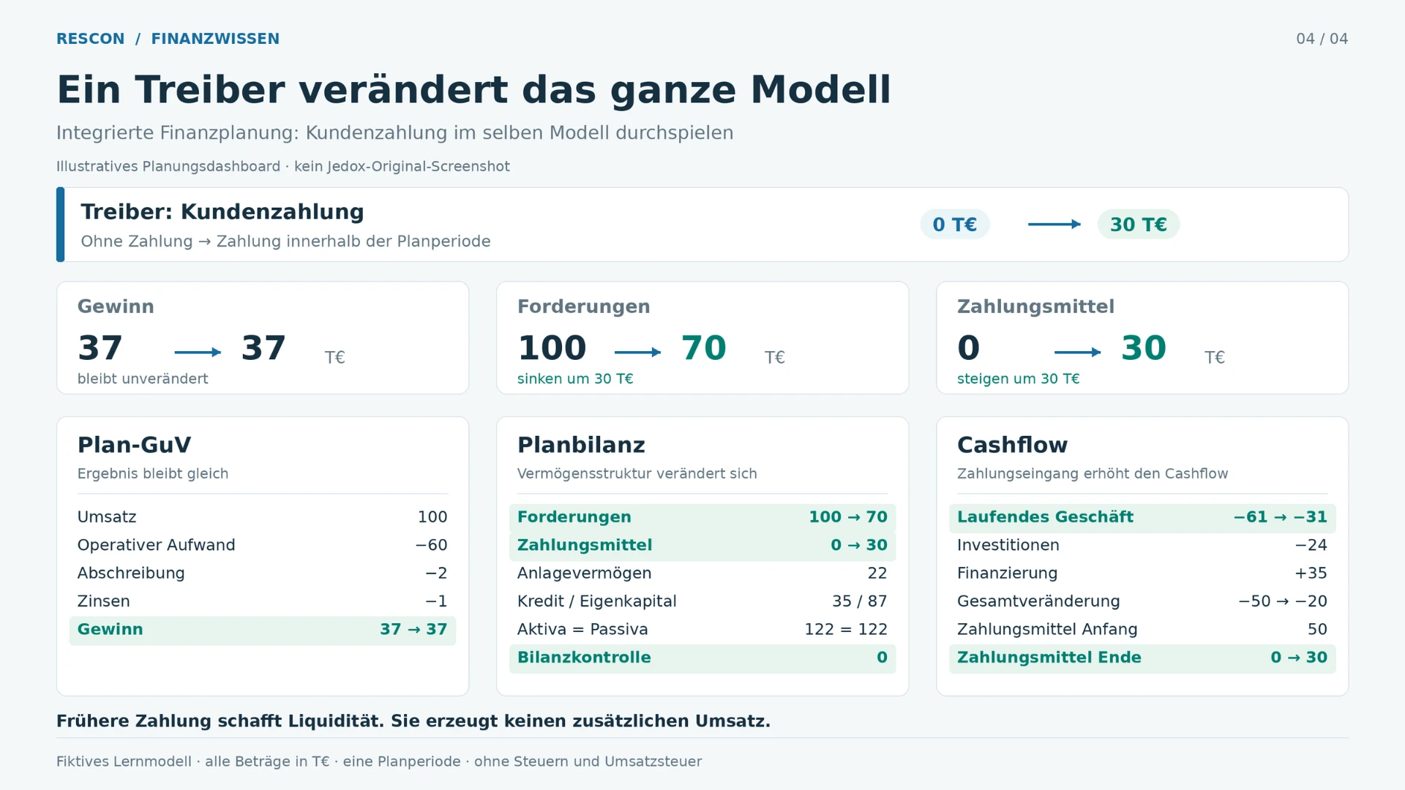Click the 'Frühere Zahlung schafft Liquidität' statement
Image resolution: width=1405 pixels, height=790 pixels.
413,721
